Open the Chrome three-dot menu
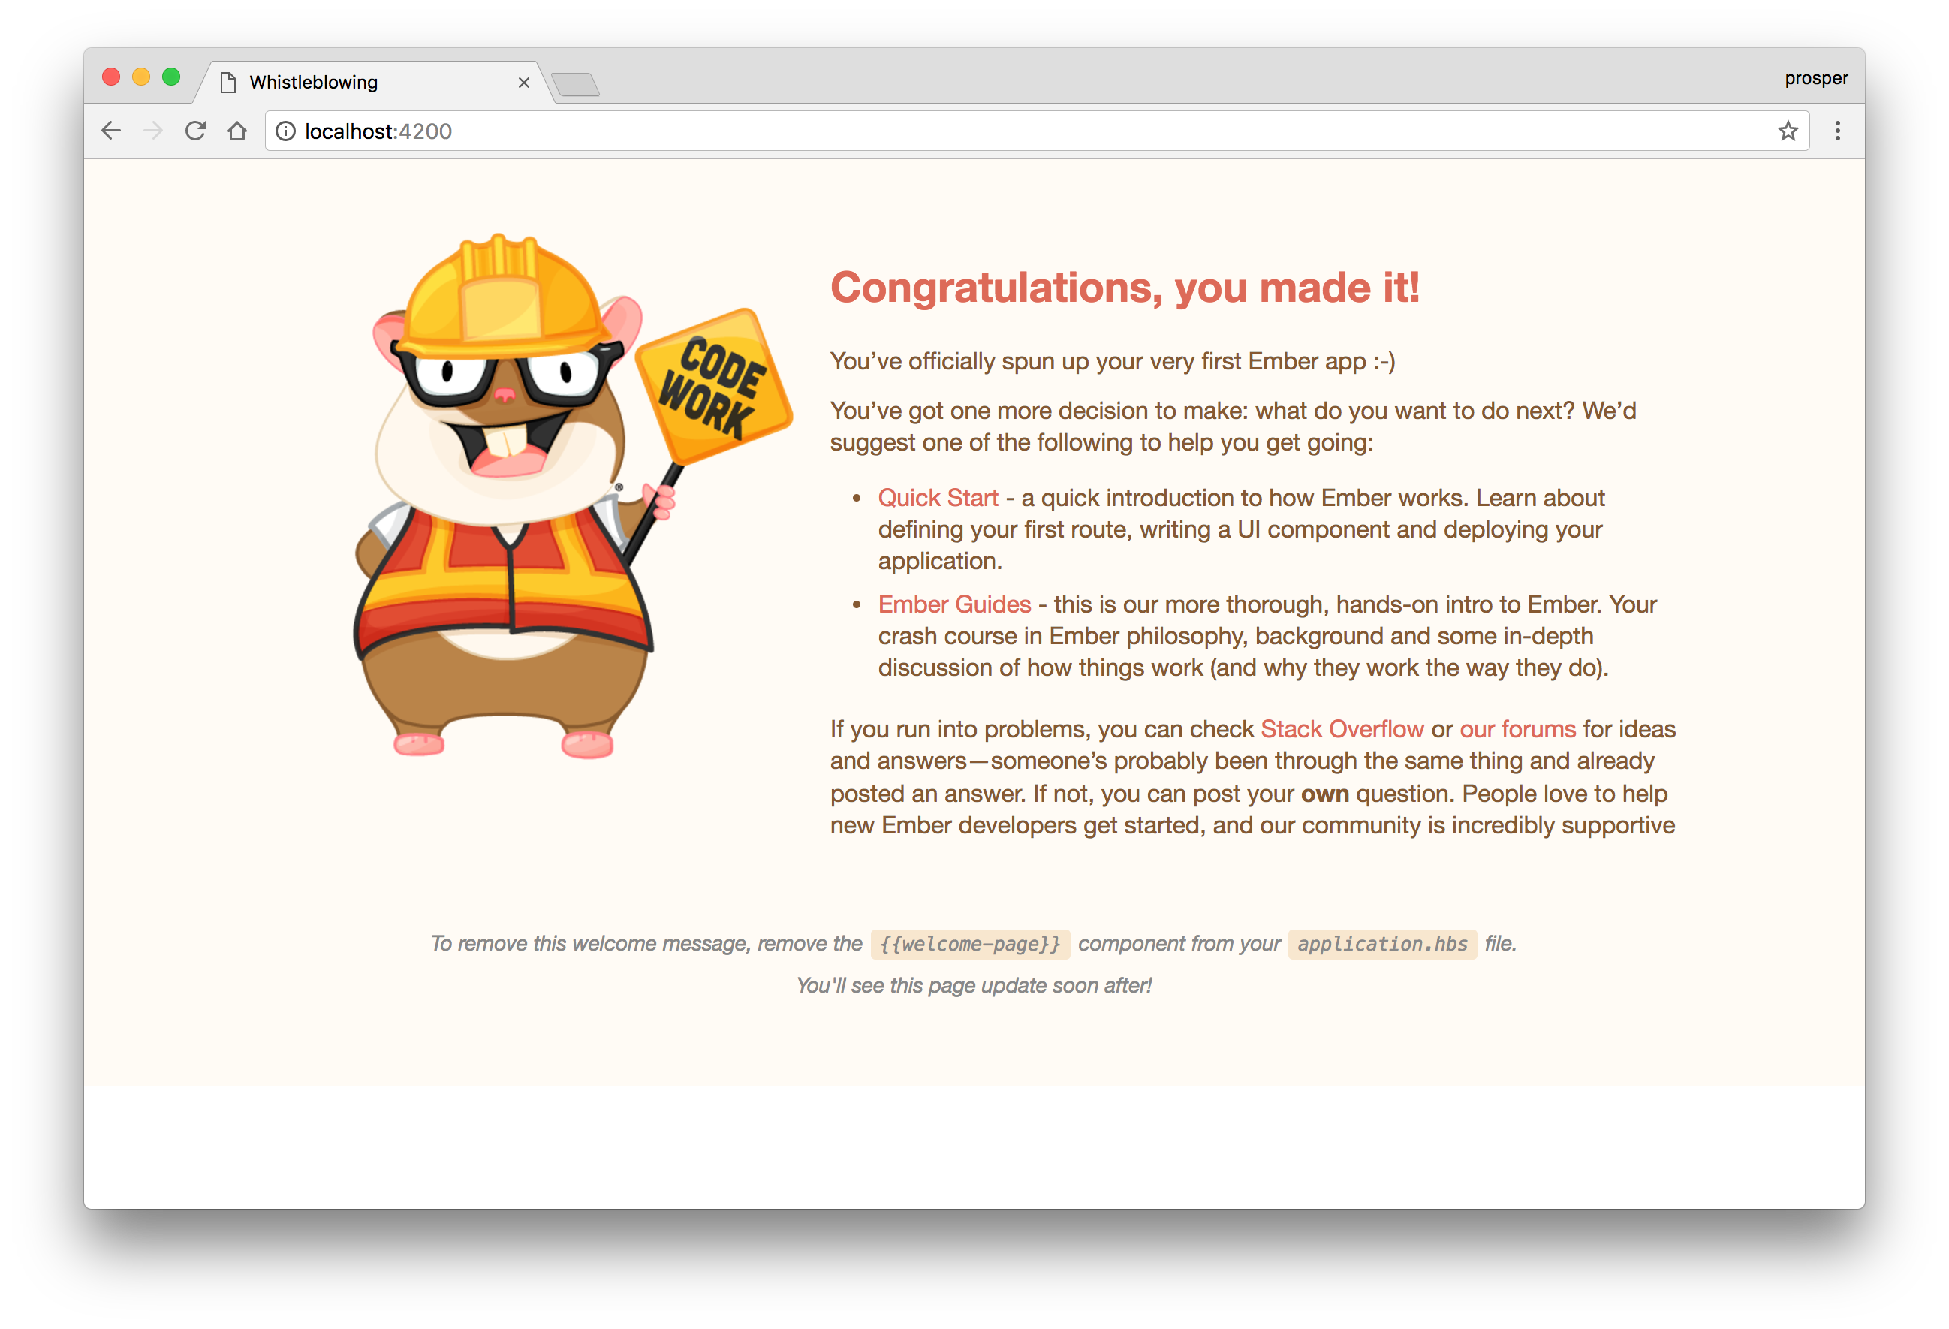The image size is (1949, 1329). tap(1837, 131)
